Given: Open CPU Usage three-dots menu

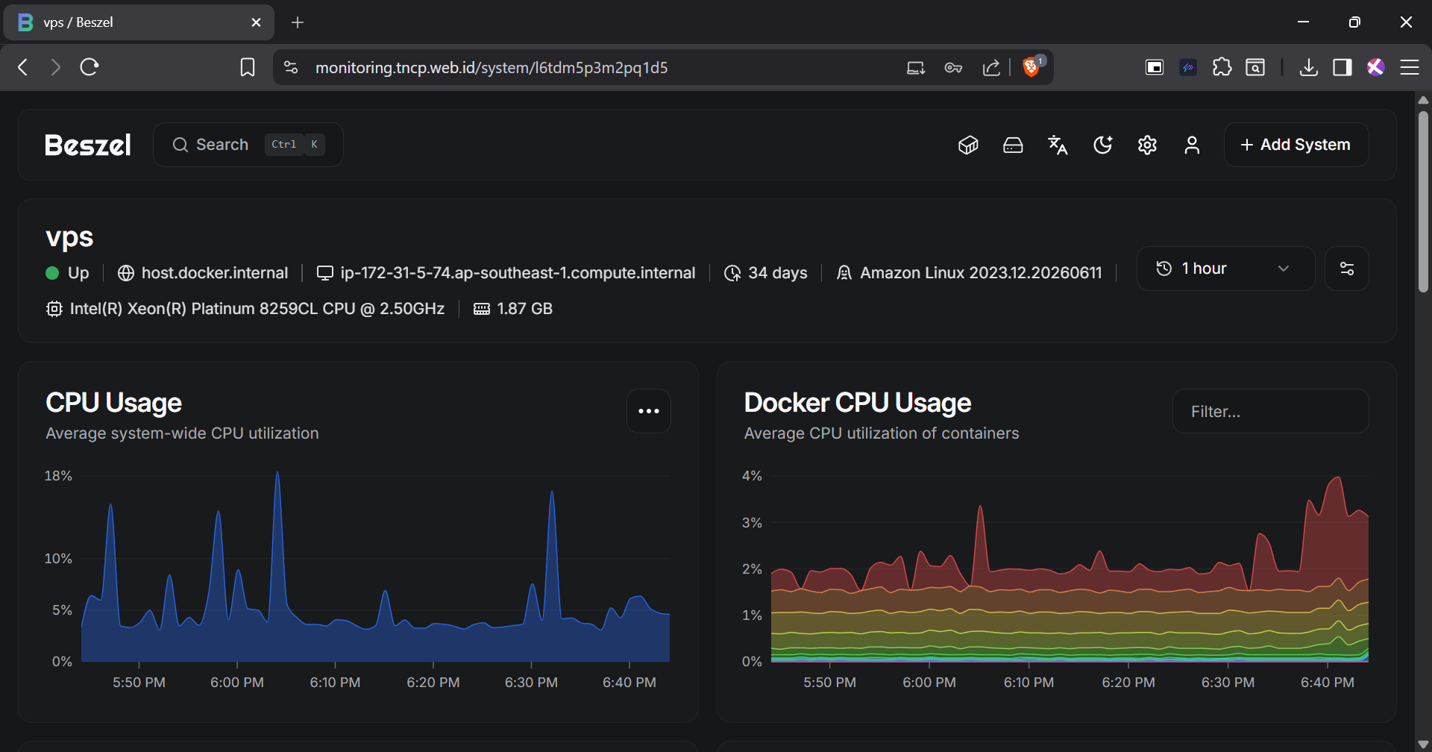Looking at the screenshot, I should 649,411.
